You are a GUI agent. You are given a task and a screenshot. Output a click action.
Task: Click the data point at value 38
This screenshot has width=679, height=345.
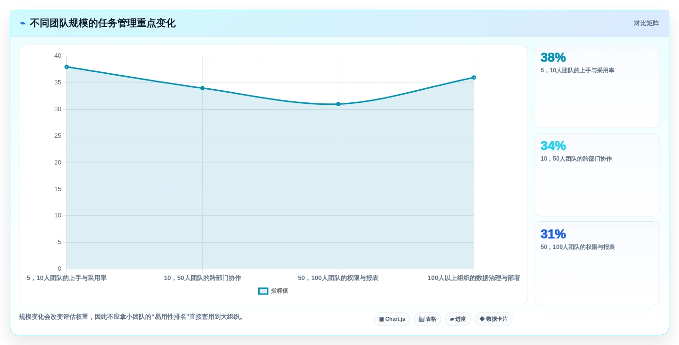(66, 67)
